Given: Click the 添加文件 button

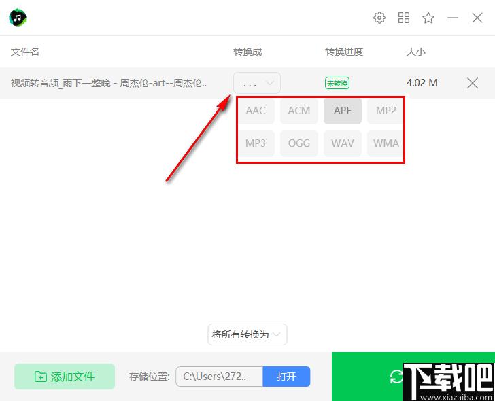Looking at the screenshot, I should [x=65, y=377].
